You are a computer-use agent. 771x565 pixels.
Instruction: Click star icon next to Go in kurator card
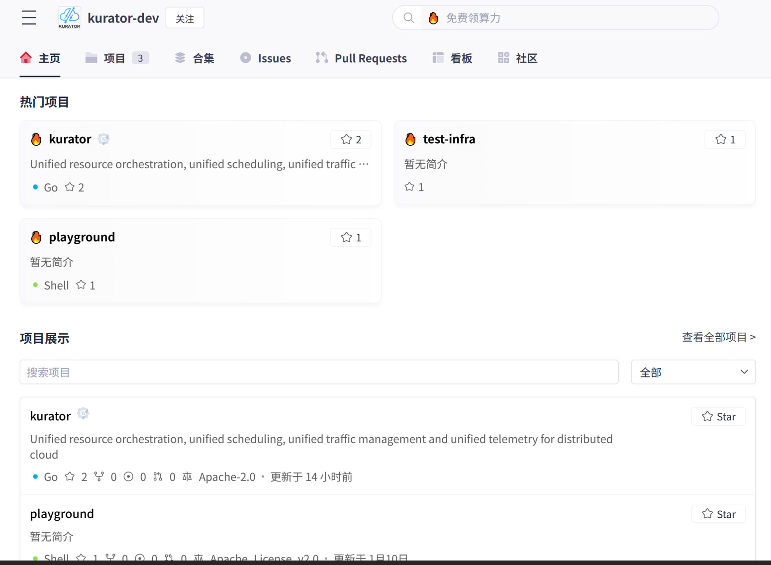point(70,187)
